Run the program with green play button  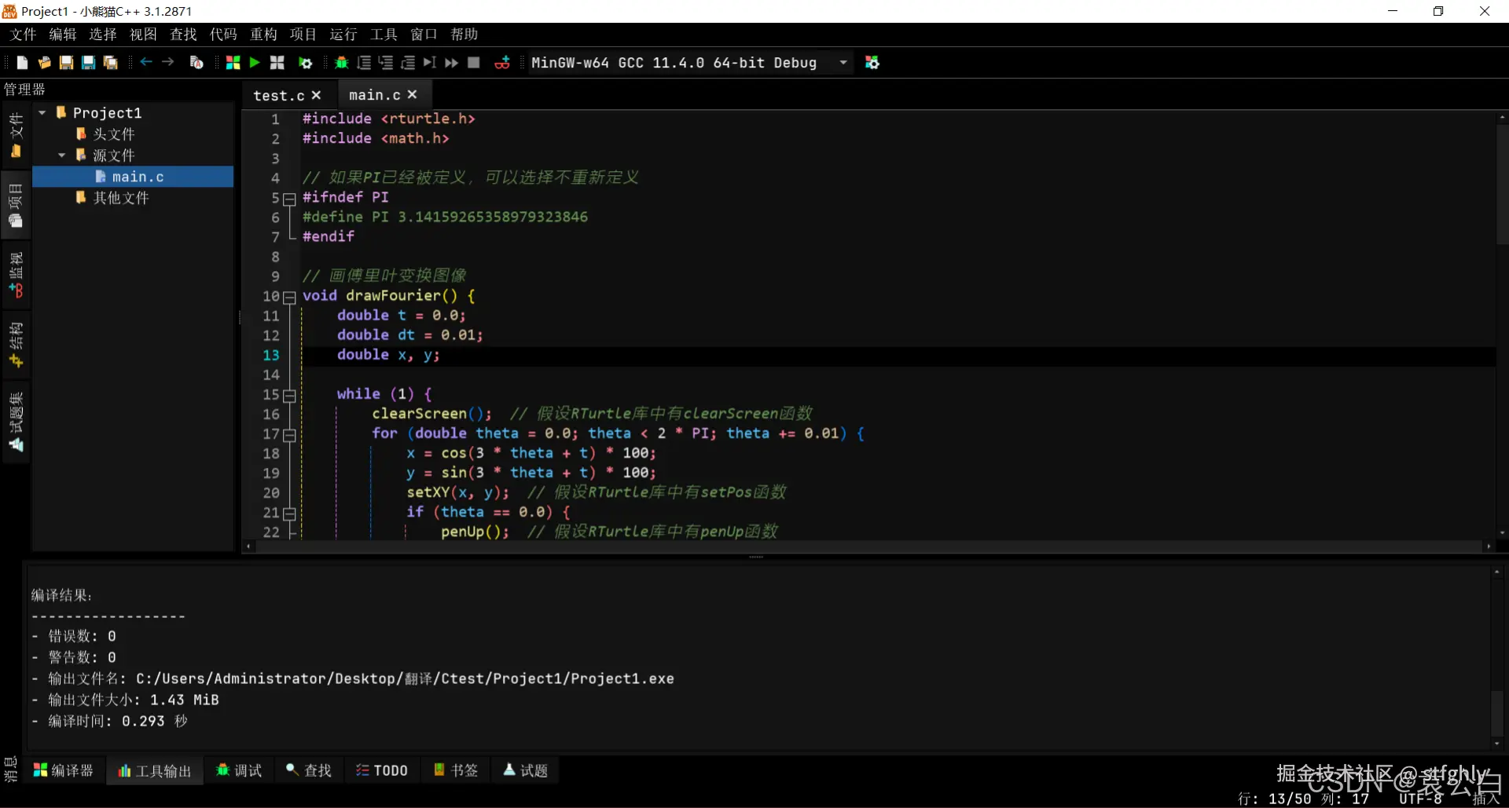click(254, 63)
